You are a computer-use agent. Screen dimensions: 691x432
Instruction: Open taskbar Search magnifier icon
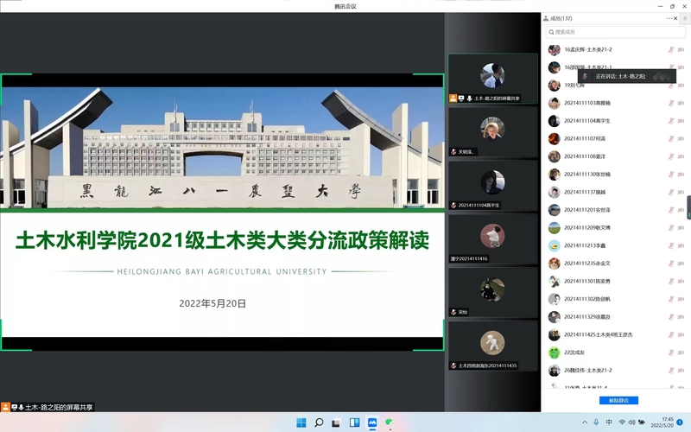pyautogui.click(x=319, y=422)
